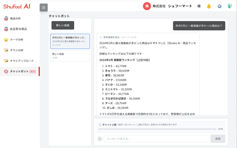Open the second 新しい会話 conversation entry
This screenshot has width=237, height=148.
pos(70,56)
